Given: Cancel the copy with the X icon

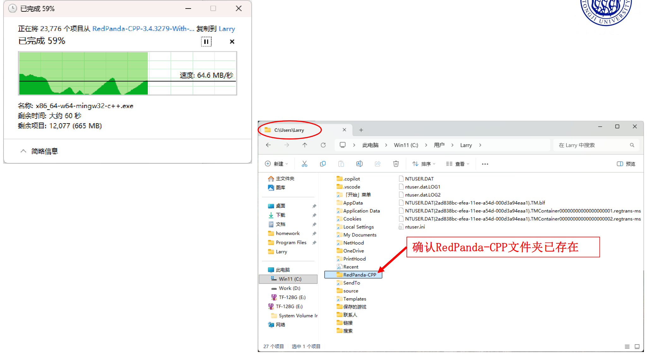Looking at the screenshot, I should pos(232,42).
